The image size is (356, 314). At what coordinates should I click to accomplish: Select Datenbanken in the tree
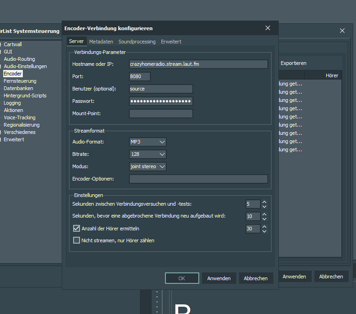[x=18, y=88]
